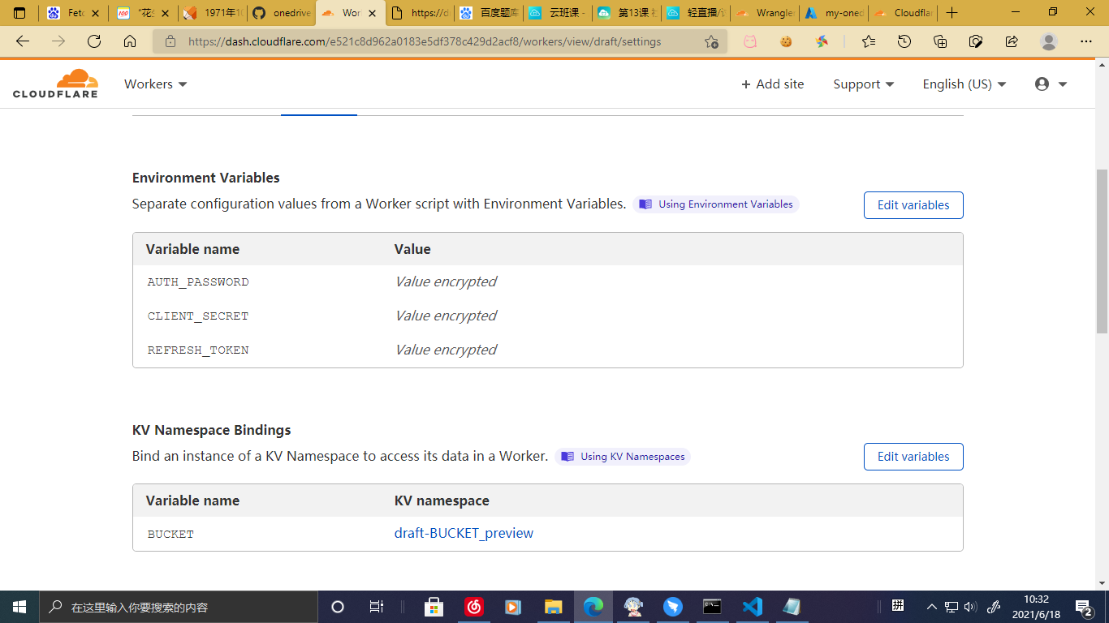The width and height of the screenshot is (1109, 623).
Task: Open the draft-BUCKET_preview namespace link
Action: [x=464, y=533]
